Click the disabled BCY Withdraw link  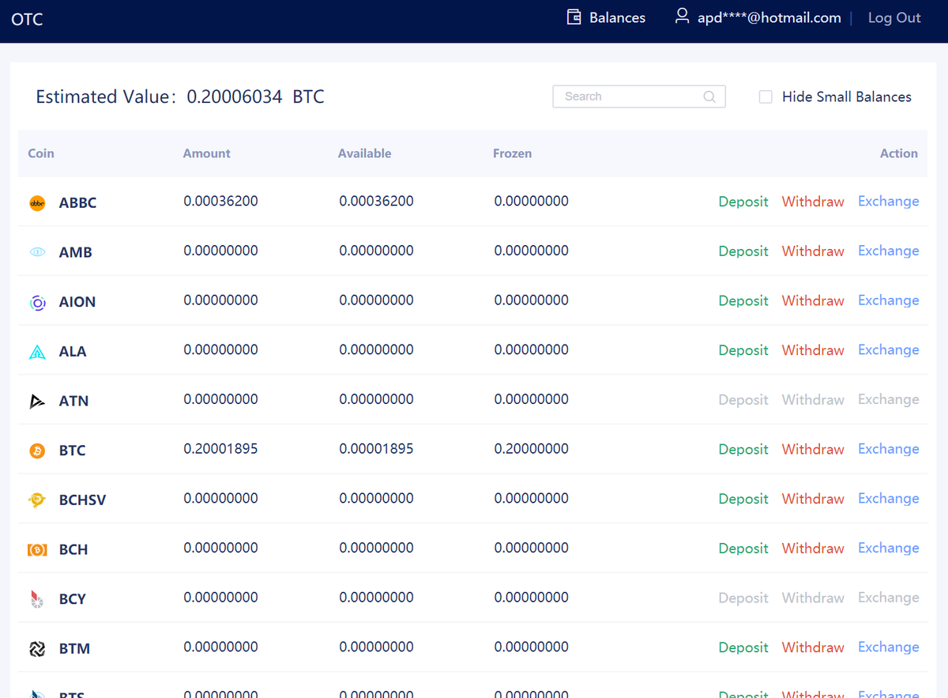point(813,598)
